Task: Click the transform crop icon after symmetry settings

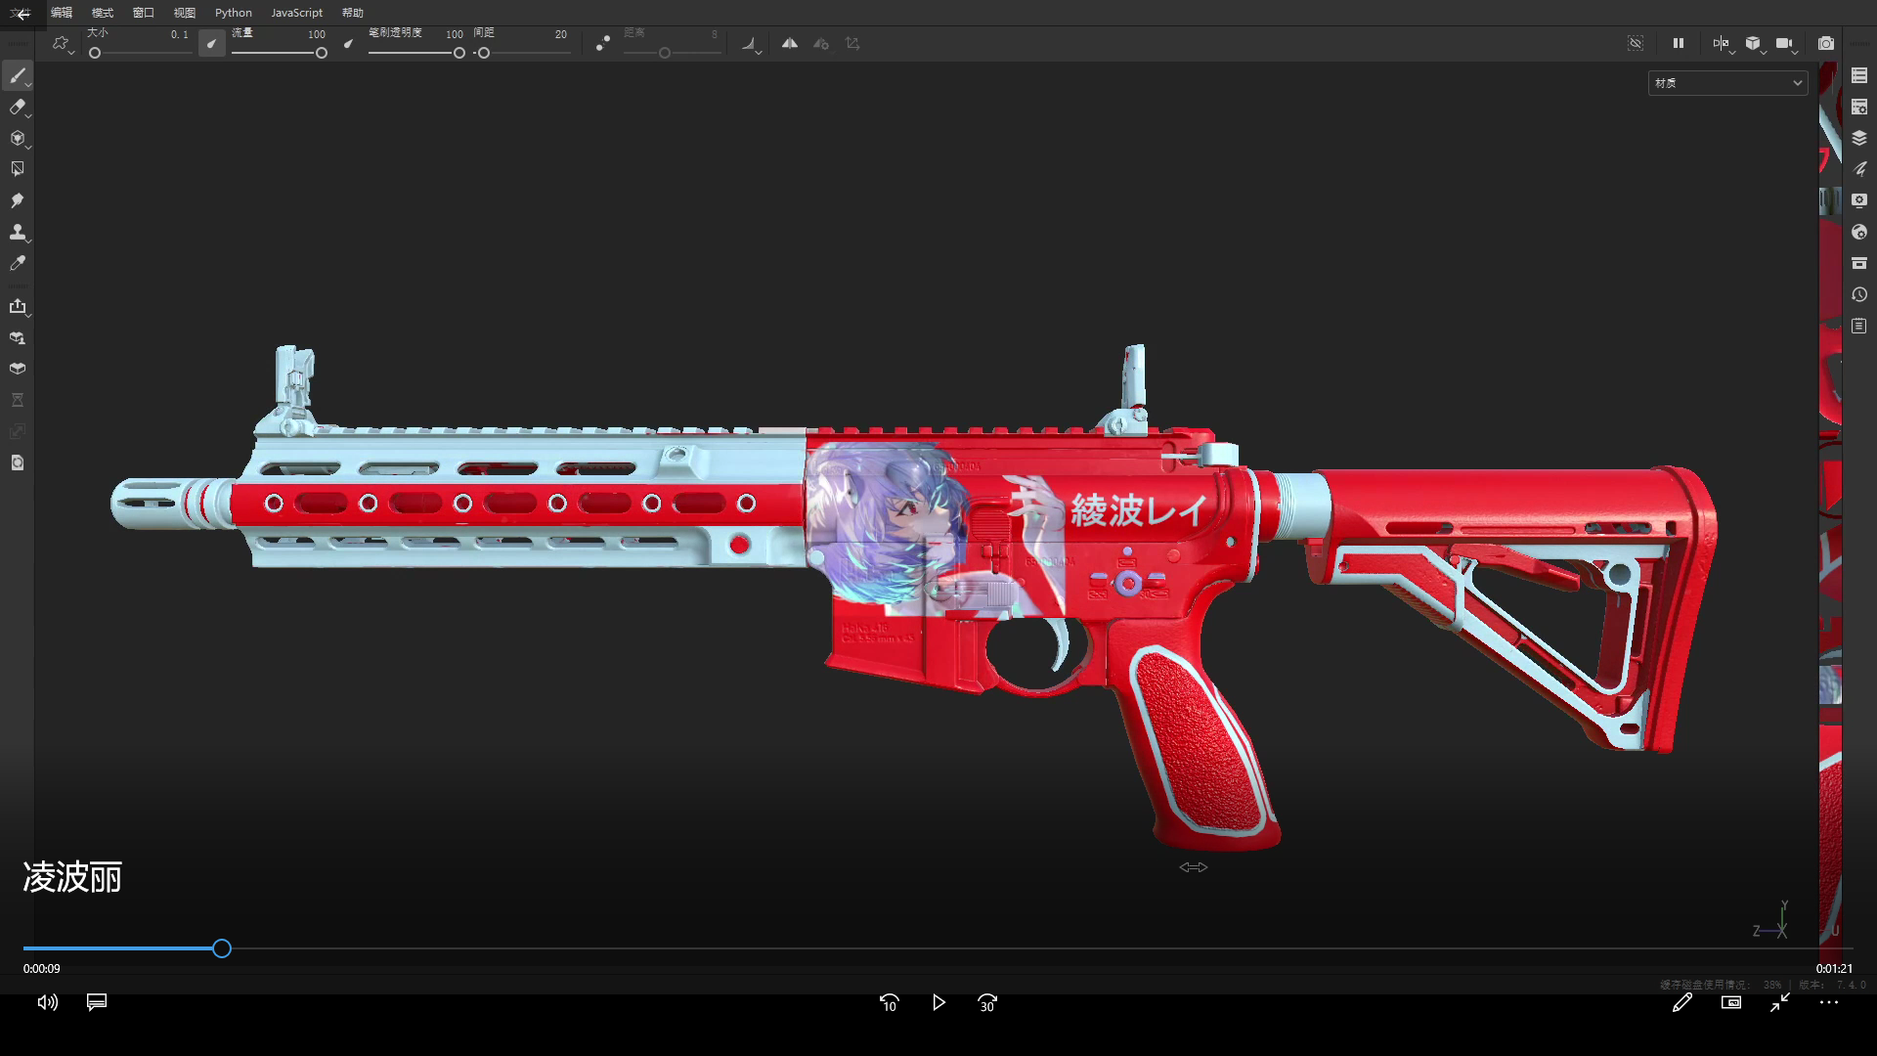Action: pos(852,43)
